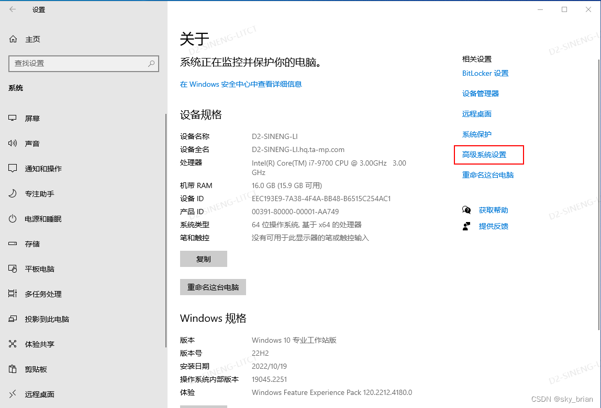Click the 屏幕 display icon

pos(13,118)
